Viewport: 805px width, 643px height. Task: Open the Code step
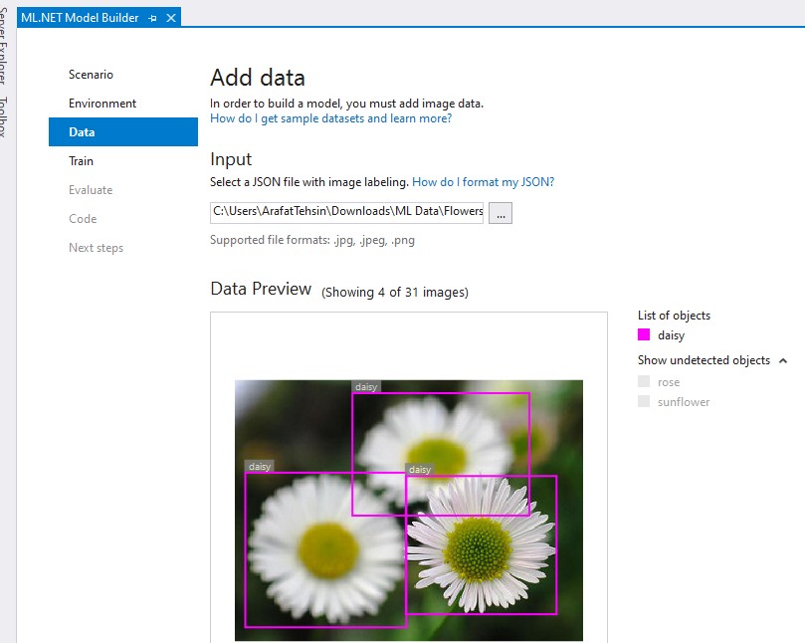[x=81, y=218]
